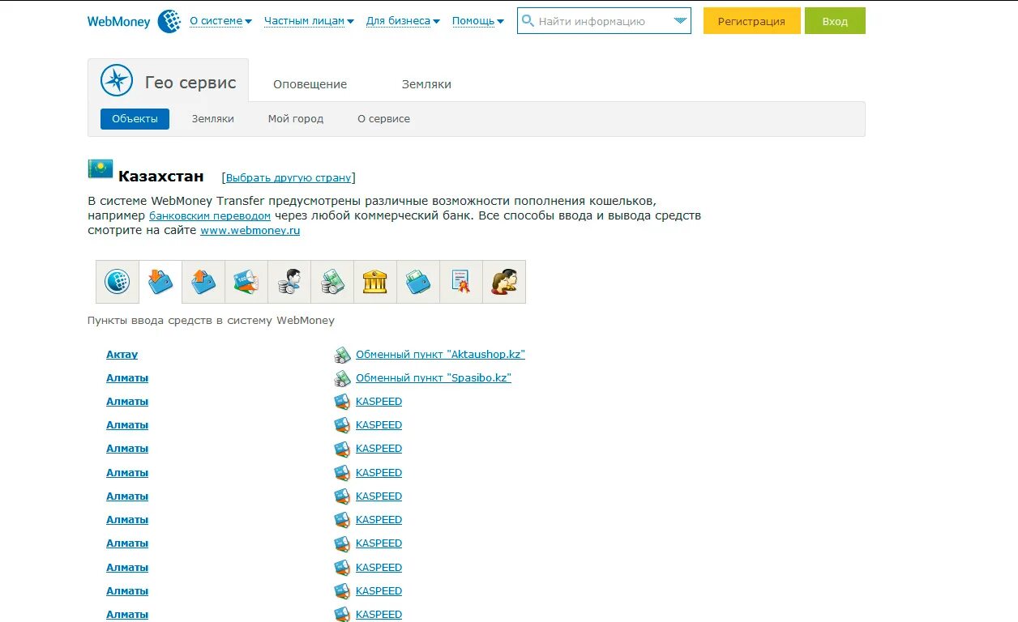
Task: Click the Выбрать другую страну link
Action: pos(289,177)
